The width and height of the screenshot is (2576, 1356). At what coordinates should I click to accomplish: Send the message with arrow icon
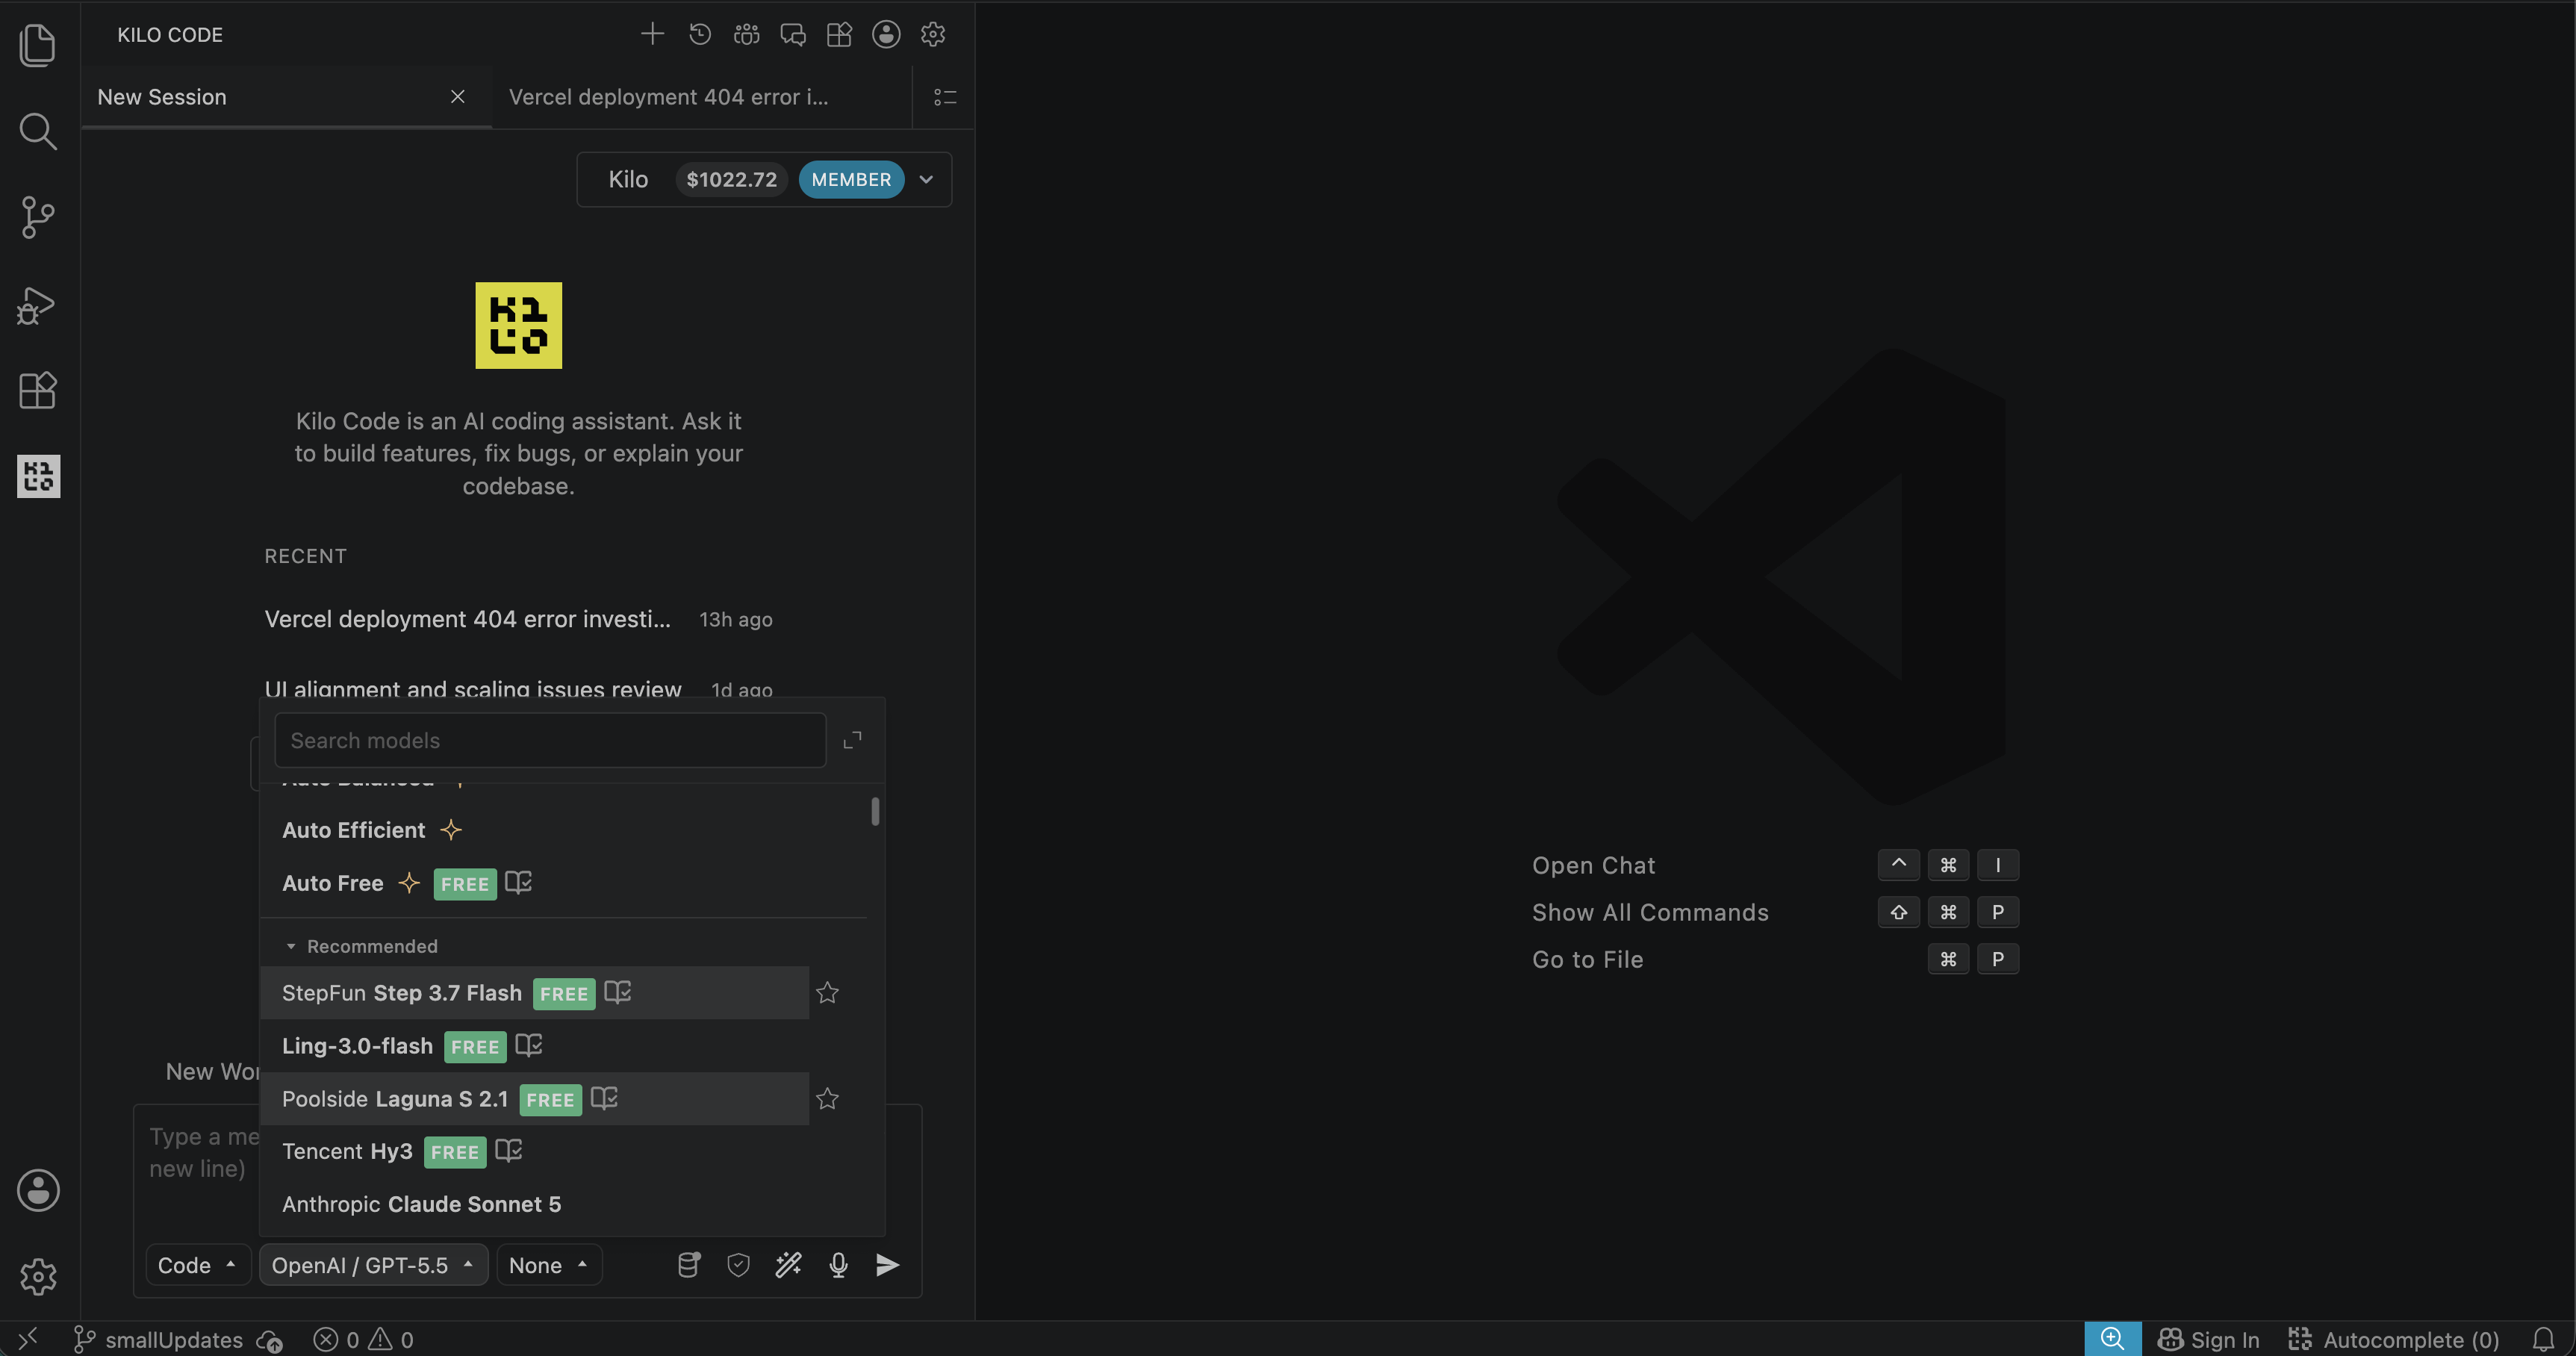887,1265
